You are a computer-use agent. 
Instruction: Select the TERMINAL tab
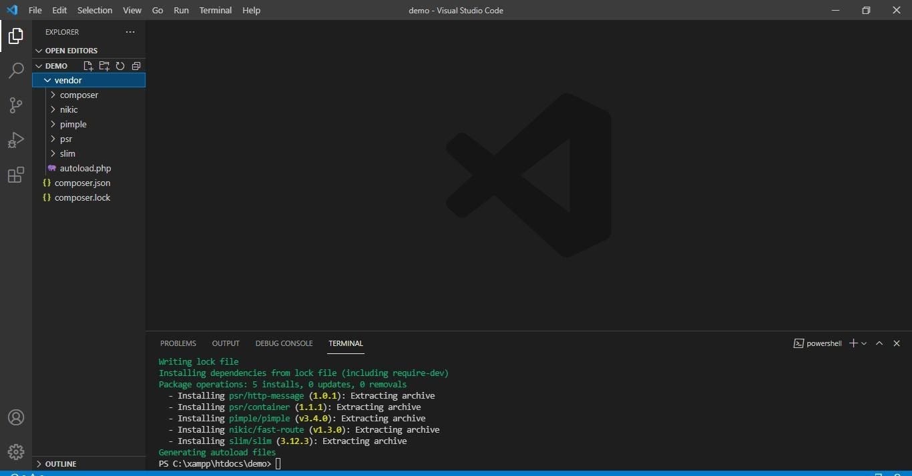tap(346, 343)
